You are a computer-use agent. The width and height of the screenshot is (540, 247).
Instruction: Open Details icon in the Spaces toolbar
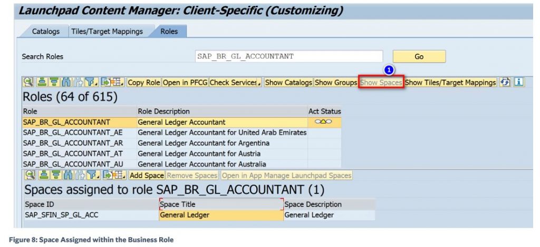point(30,176)
